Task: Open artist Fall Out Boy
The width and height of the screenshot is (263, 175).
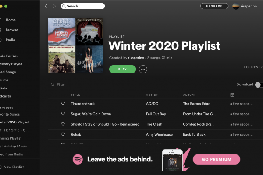Action: (x=156, y=114)
